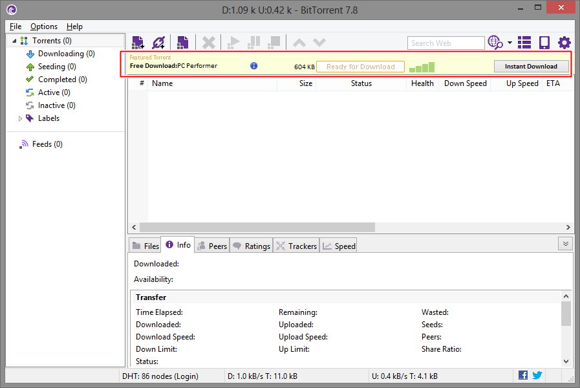The image size is (580, 388).
Task: Click the Stop torrent icon
Action: [274, 43]
